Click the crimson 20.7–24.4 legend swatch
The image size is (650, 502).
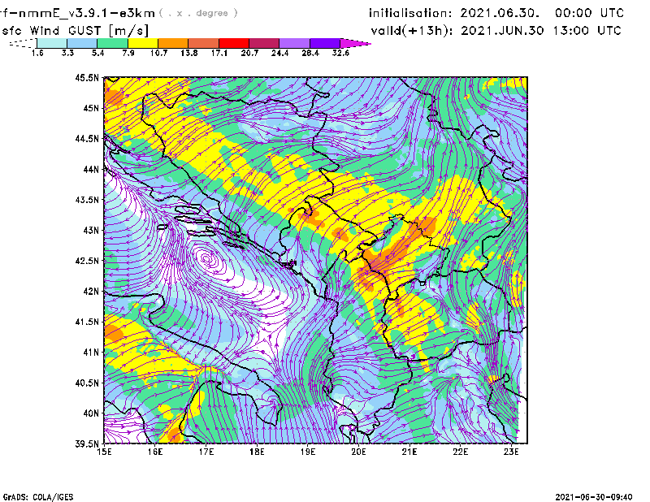(x=264, y=43)
